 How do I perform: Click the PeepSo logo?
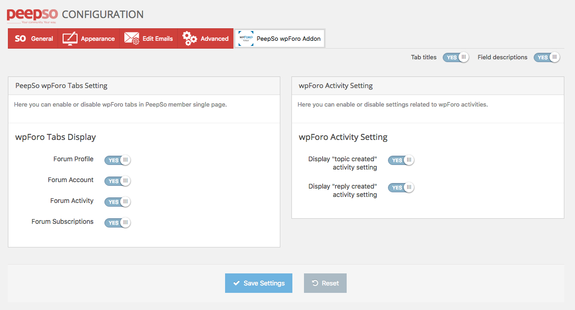pos(32,15)
